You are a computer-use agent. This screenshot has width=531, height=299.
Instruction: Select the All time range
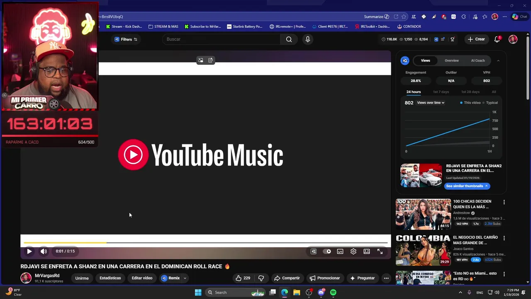[x=494, y=92]
